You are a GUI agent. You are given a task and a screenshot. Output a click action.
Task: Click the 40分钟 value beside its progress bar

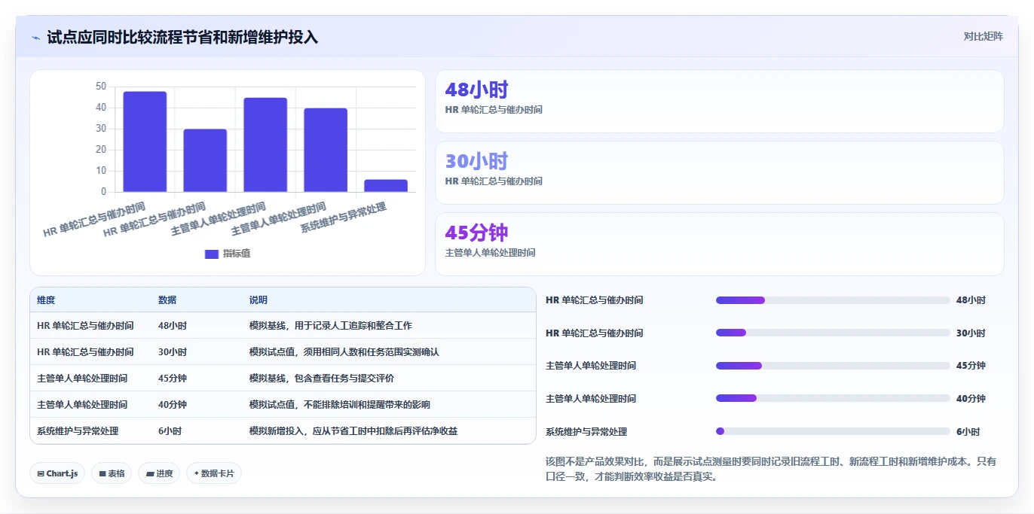[x=971, y=399]
